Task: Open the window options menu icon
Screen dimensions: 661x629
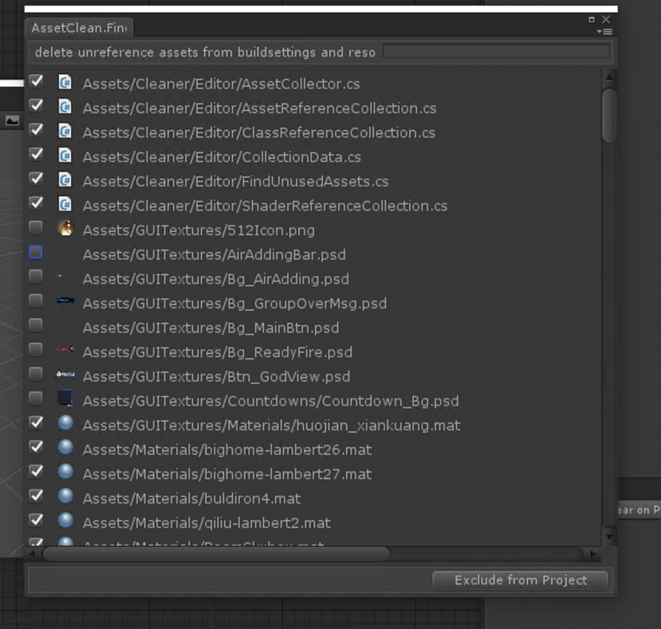Action: pyautogui.click(x=605, y=32)
